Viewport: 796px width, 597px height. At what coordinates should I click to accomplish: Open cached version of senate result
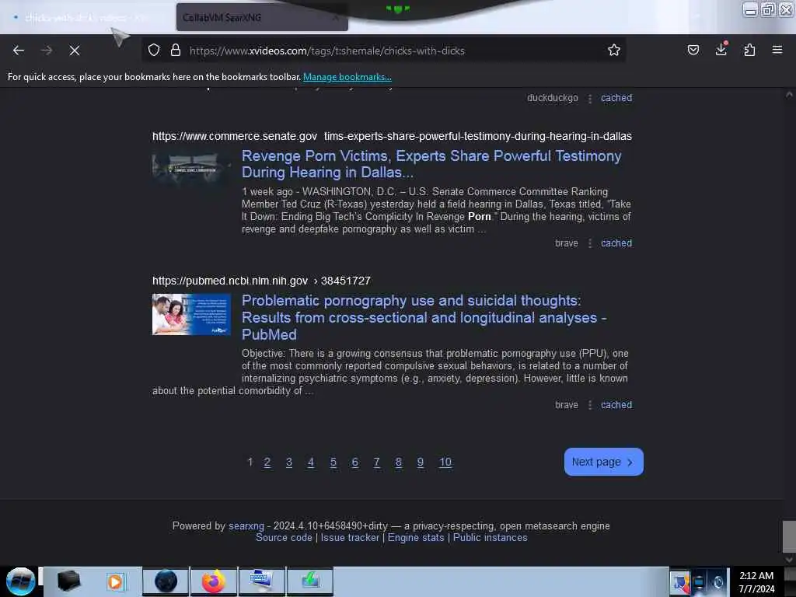pos(616,243)
